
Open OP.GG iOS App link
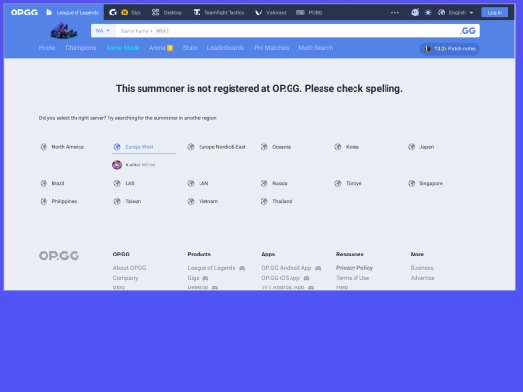coord(286,278)
